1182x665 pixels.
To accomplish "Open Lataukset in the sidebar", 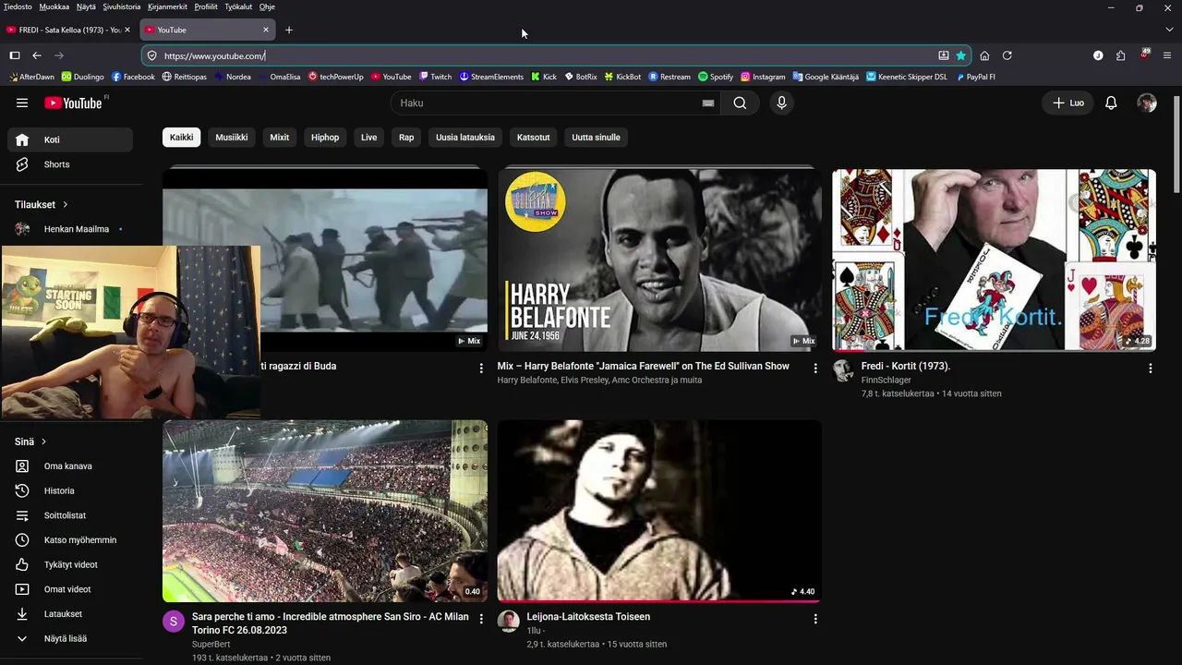I will (70, 614).
